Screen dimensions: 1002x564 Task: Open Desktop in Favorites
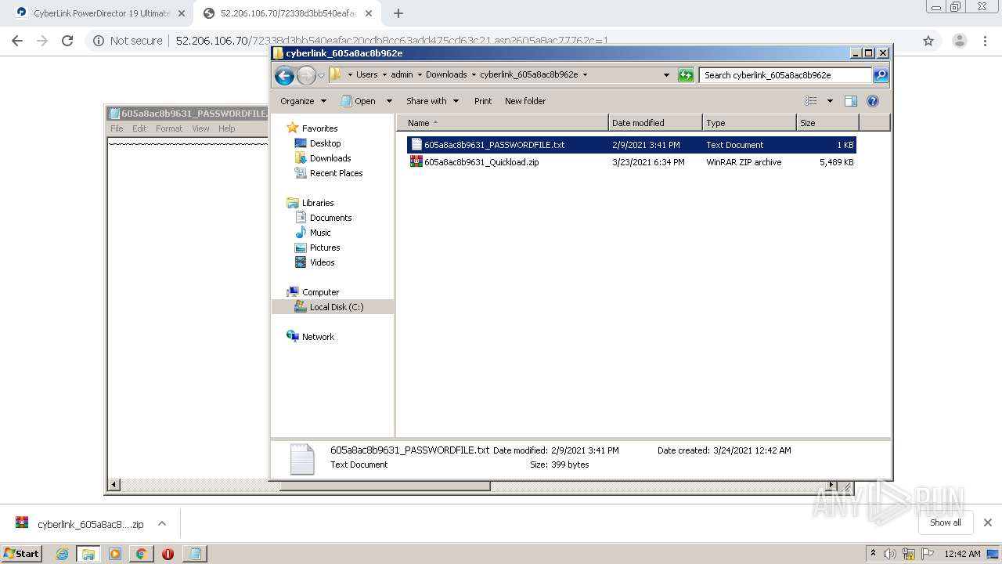(325, 143)
